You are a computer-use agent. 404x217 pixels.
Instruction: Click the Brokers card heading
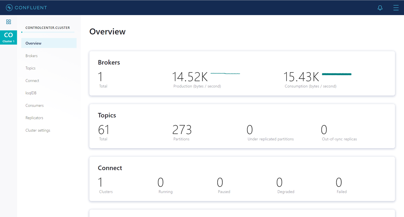click(109, 62)
